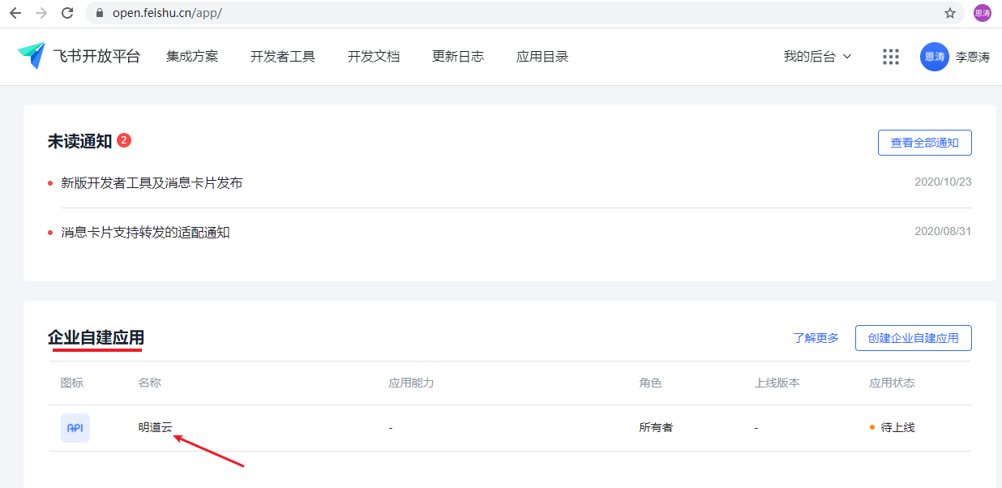Image resolution: width=1002 pixels, height=488 pixels.
Task: Click the 应用能力 column header
Action: point(411,383)
